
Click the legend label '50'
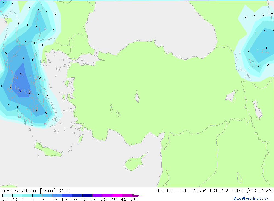pyautogui.click(x=134, y=199)
